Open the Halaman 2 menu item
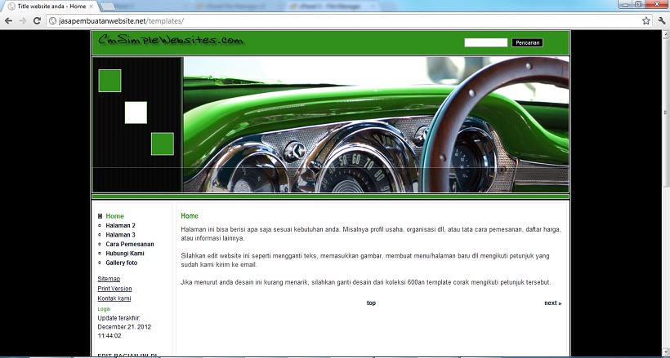Image resolution: width=670 pixels, height=358 pixels. coord(120,225)
